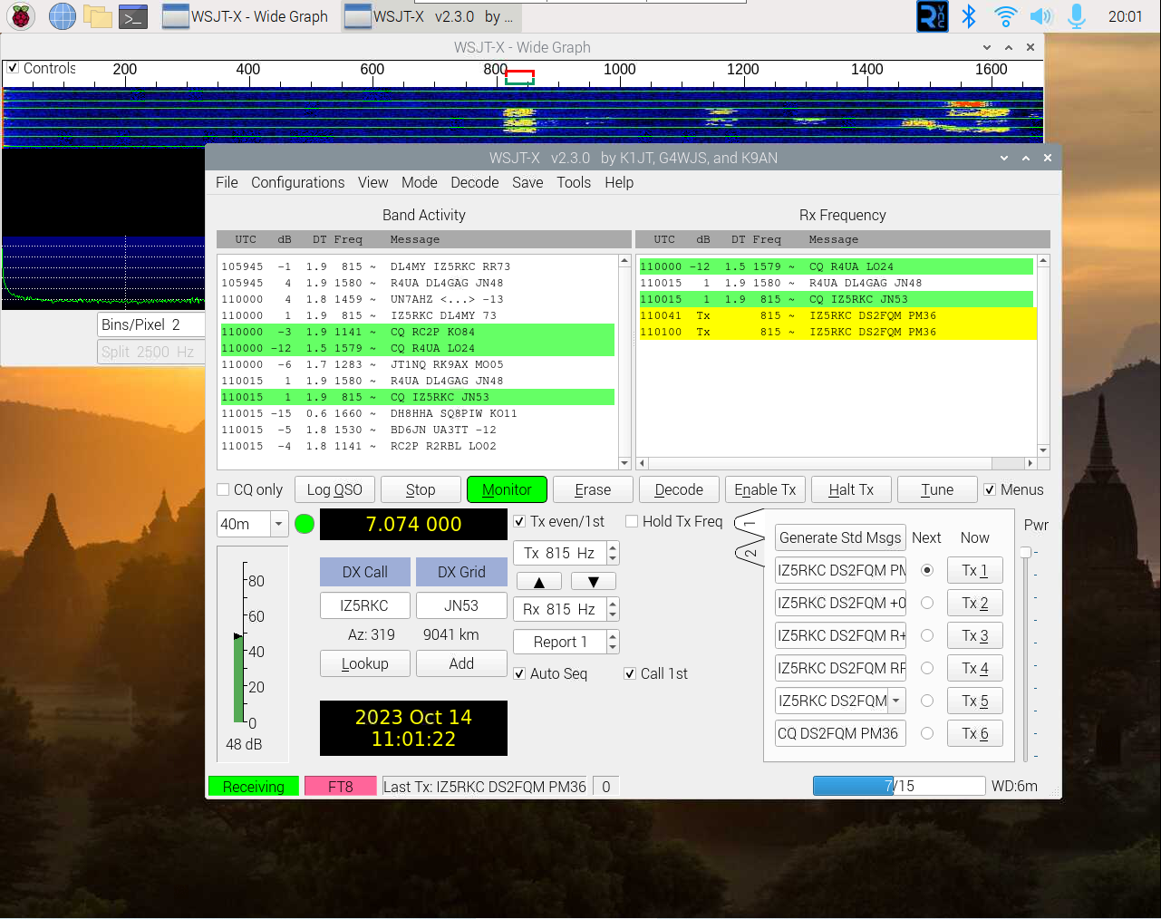Viewport: 1161px width, 919px height.
Task: Adjust the Report 1 spinner
Action: click(566, 642)
